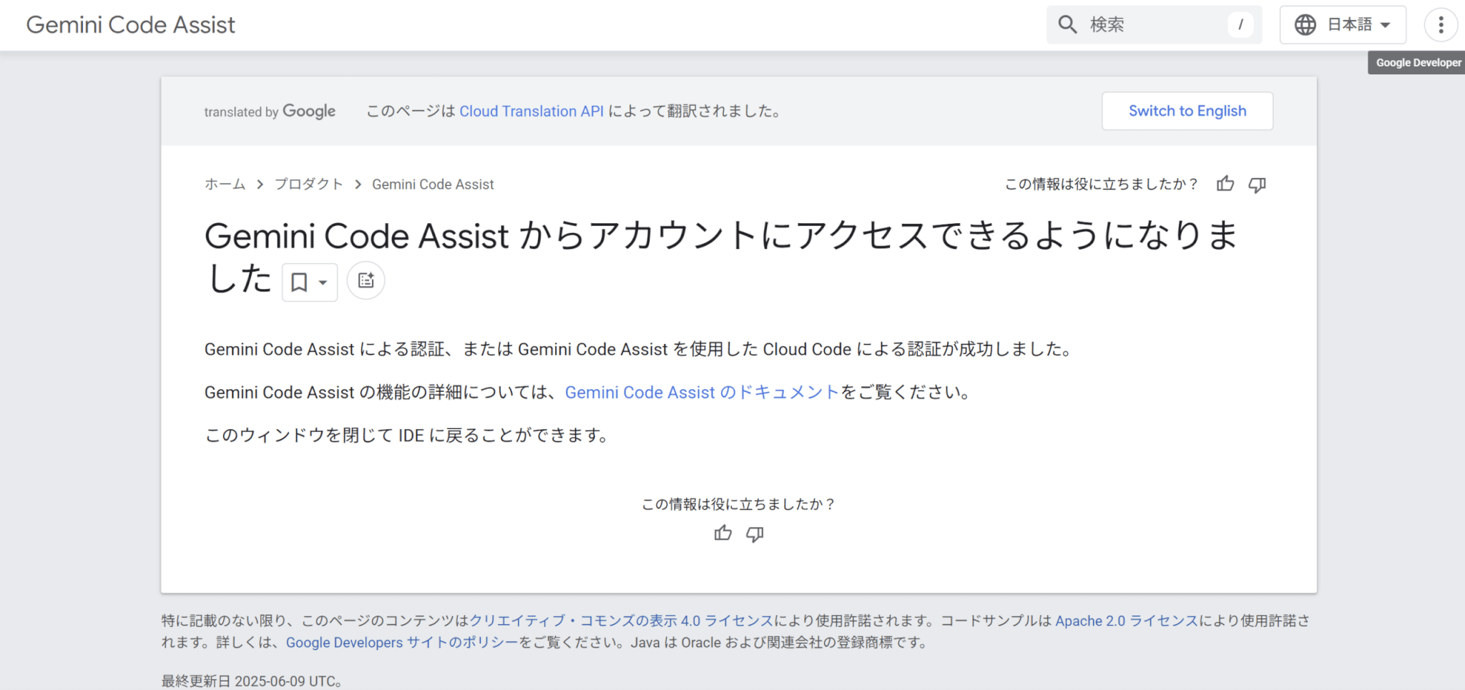The height and width of the screenshot is (690, 1465).
Task: Click the bookmark icon beside the title
Action: 299,282
